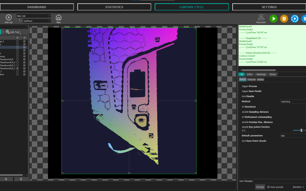Filter the log by Errors
This screenshot has width=306, height=191.
[273, 74]
